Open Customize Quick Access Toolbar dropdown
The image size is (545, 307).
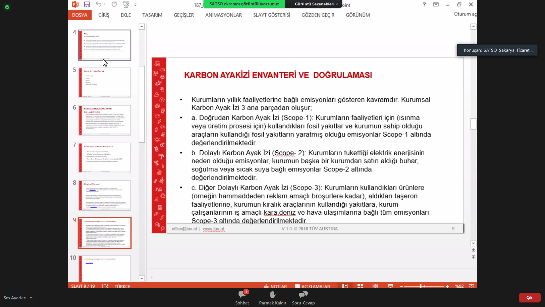pos(135,5)
